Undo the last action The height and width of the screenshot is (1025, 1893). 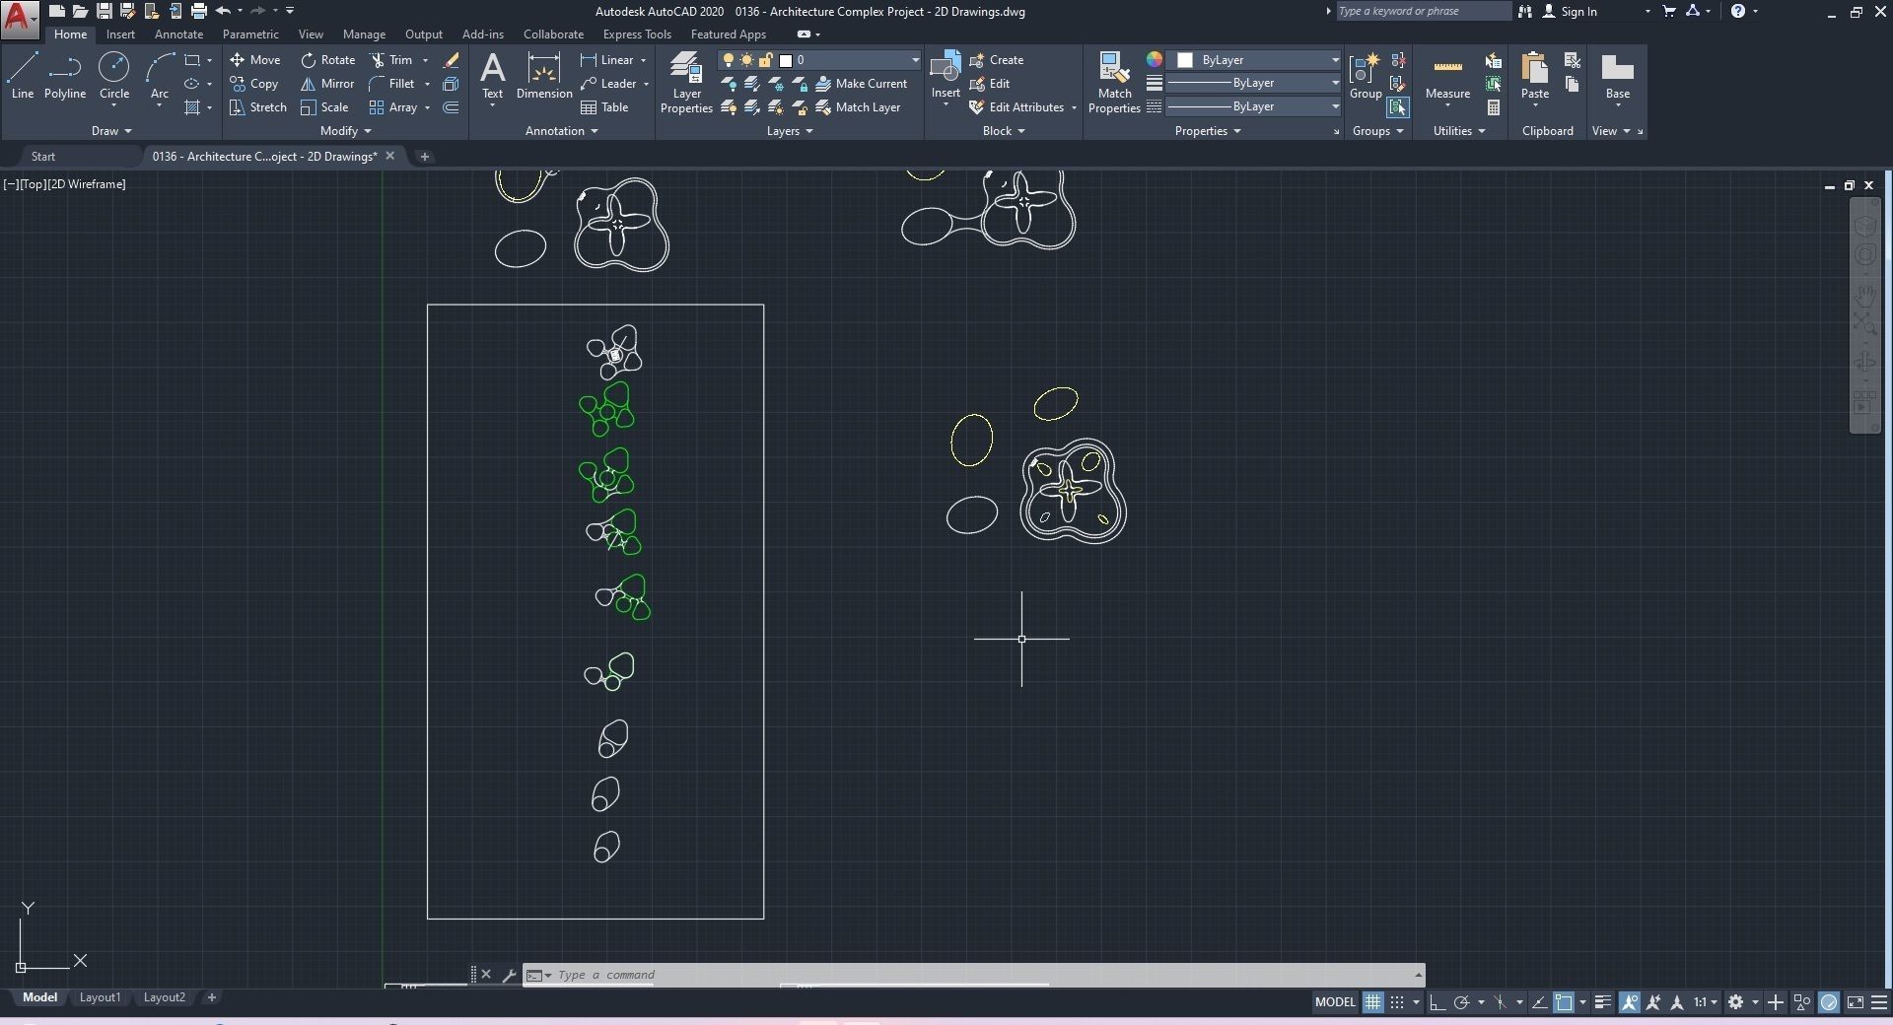point(223,12)
